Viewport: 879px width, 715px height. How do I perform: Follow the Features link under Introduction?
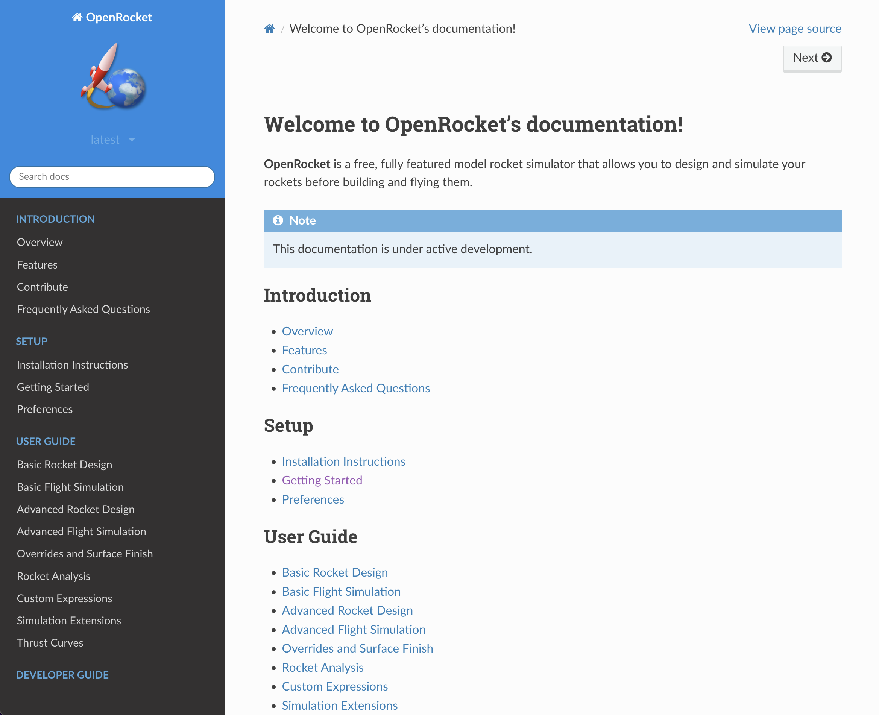click(x=304, y=350)
